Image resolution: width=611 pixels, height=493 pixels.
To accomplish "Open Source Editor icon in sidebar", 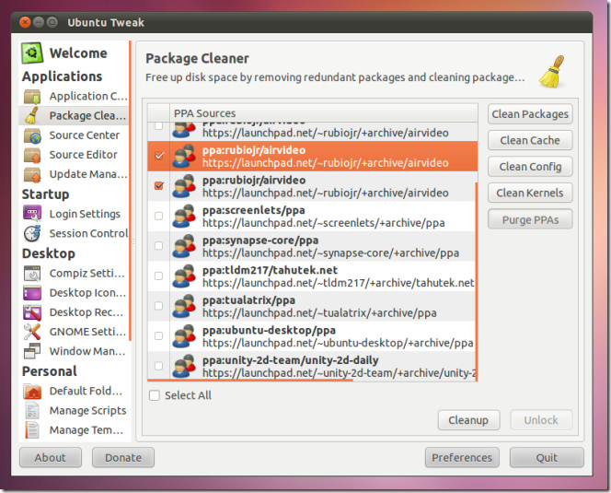I will click(32, 155).
